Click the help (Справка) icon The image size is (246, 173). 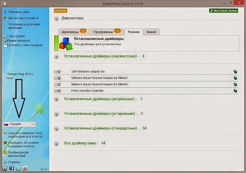click(x=5, y=162)
